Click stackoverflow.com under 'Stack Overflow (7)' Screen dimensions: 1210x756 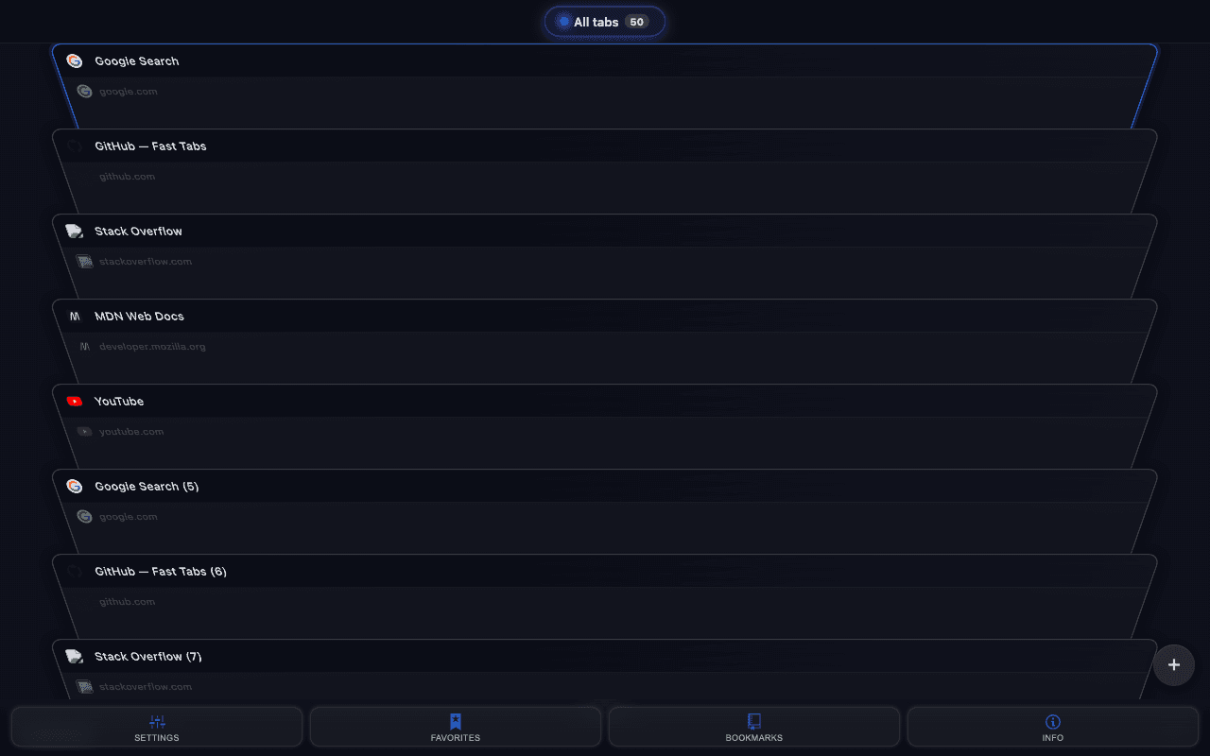146,687
